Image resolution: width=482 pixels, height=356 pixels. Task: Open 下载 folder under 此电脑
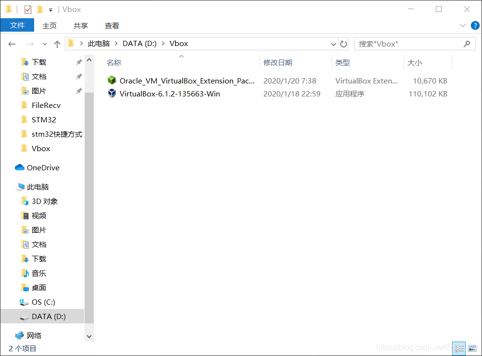click(39, 259)
